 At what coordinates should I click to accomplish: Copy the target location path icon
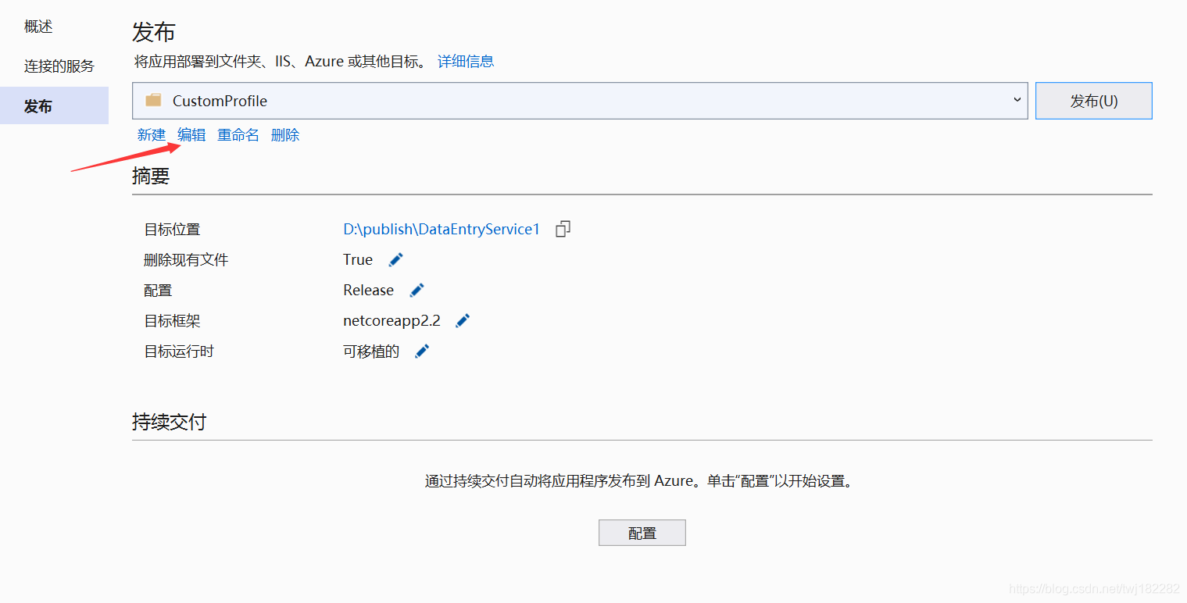[x=563, y=229]
